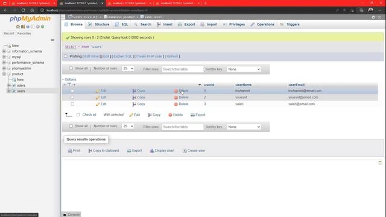Open Display chart
386x217 pixels.
162,151
